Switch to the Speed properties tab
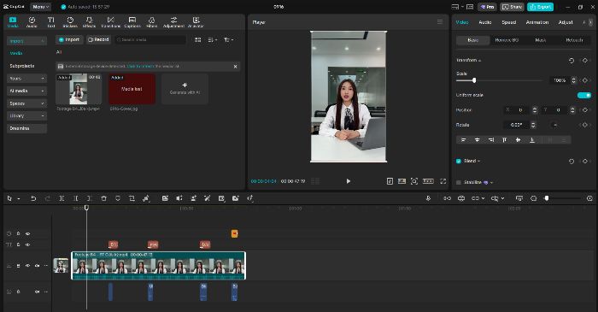Viewport: 598px width, 312px height. 509,22
